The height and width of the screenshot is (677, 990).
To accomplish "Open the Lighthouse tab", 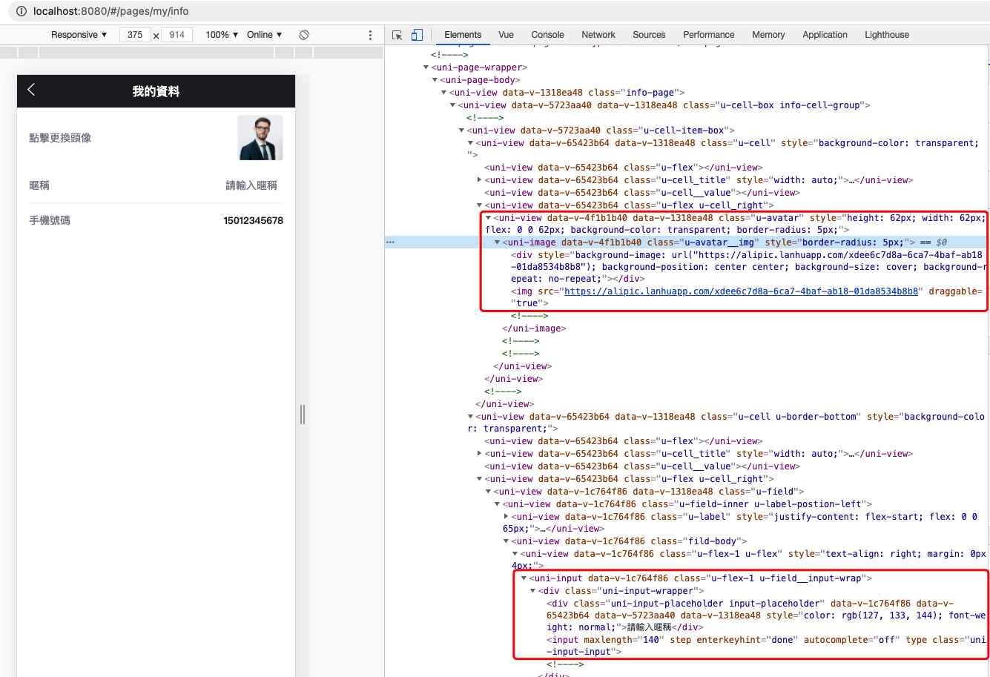I will click(x=887, y=35).
